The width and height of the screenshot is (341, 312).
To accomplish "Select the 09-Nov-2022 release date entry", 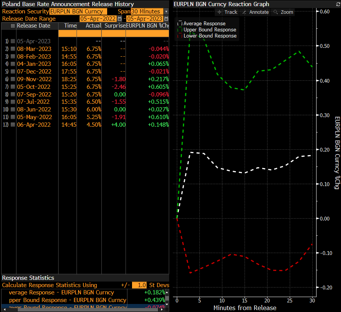I will (34, 79).
